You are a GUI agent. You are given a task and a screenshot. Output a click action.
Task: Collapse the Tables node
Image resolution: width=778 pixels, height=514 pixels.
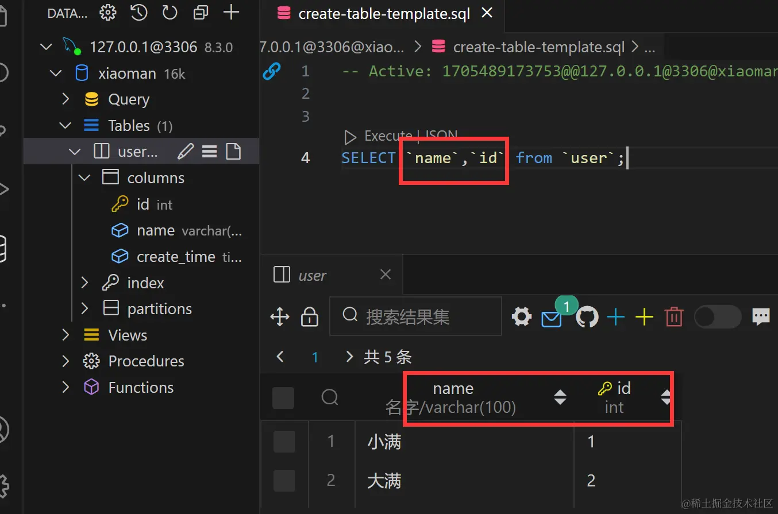[x=66, y=126]
